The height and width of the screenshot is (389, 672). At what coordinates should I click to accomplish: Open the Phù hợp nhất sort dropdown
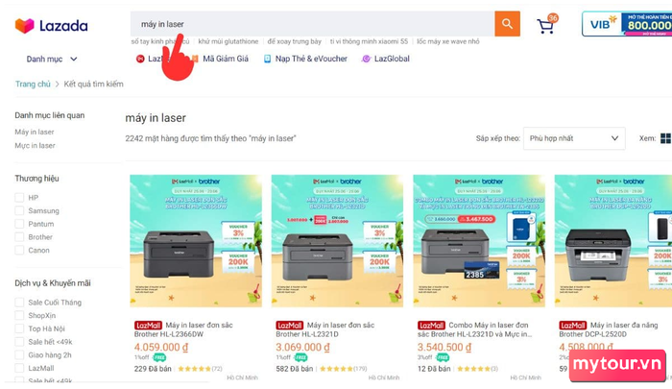pos(574,138)
